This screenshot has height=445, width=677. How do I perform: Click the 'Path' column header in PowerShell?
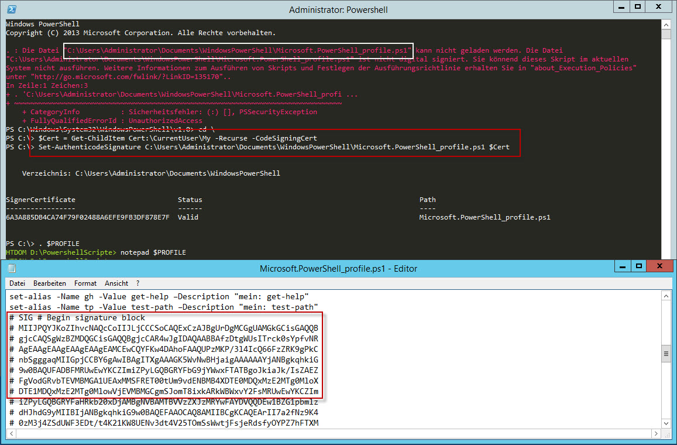coord(428,200)
